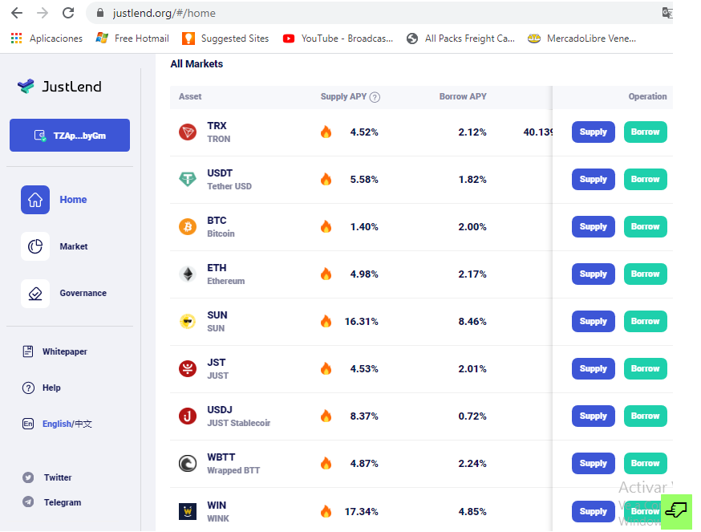This screenshot has width=701, height=532.
Task: Click the flame icon in TRX row
Action: [326, 132]
